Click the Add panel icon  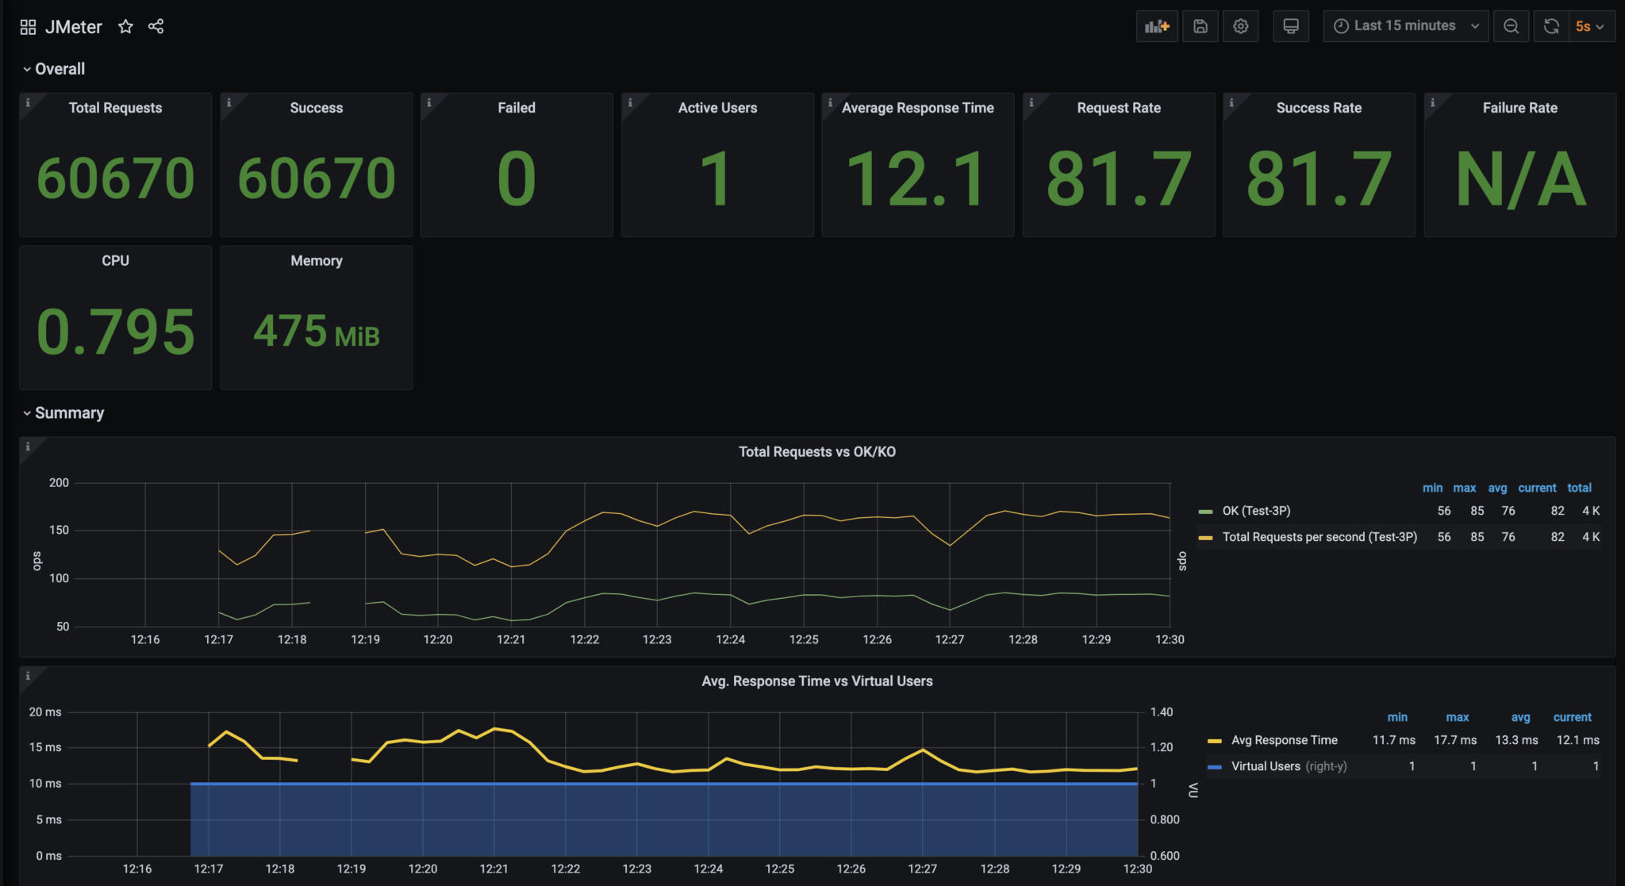pos(1157,26)
